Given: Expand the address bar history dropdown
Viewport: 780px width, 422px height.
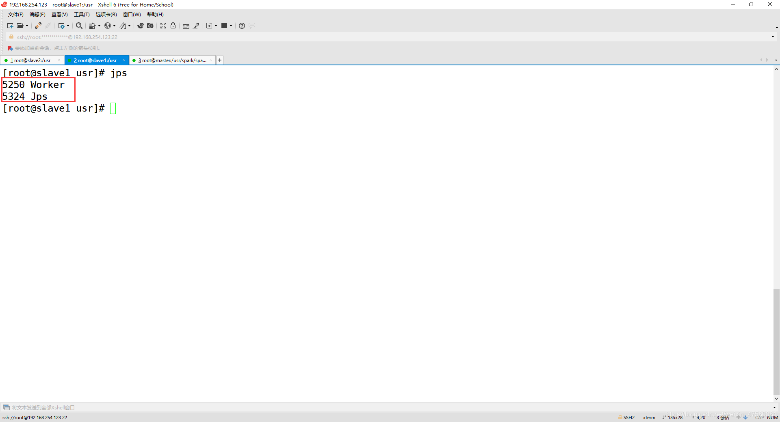Looking at the screenshot, I should click(x=773, y=37).
